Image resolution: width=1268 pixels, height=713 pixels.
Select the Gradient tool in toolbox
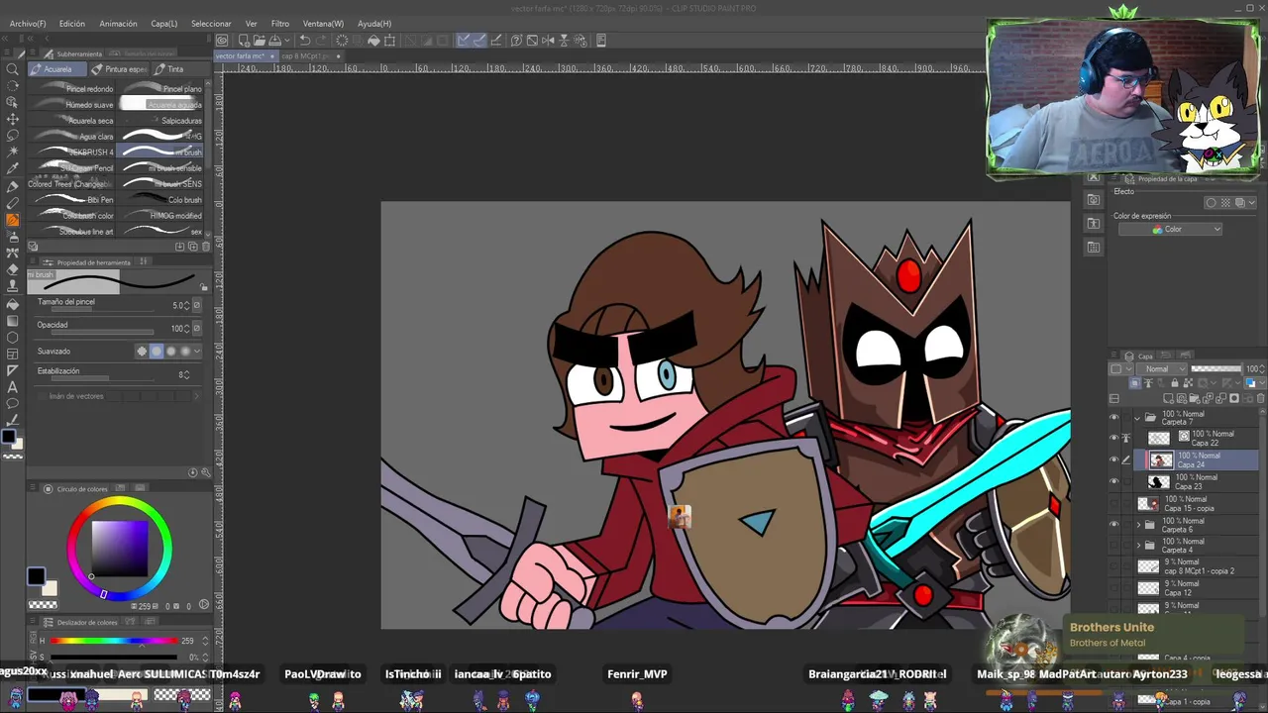(x=12, y=321)
